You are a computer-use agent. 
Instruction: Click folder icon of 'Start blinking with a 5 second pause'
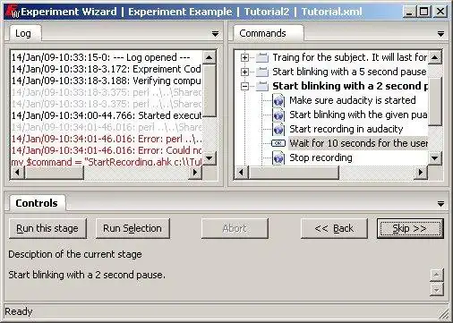[x=262, y=72]
